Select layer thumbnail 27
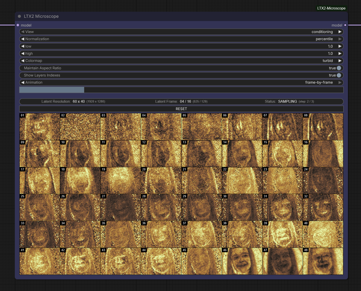Screen dimensions: 361x291 [x=121, y=207]
